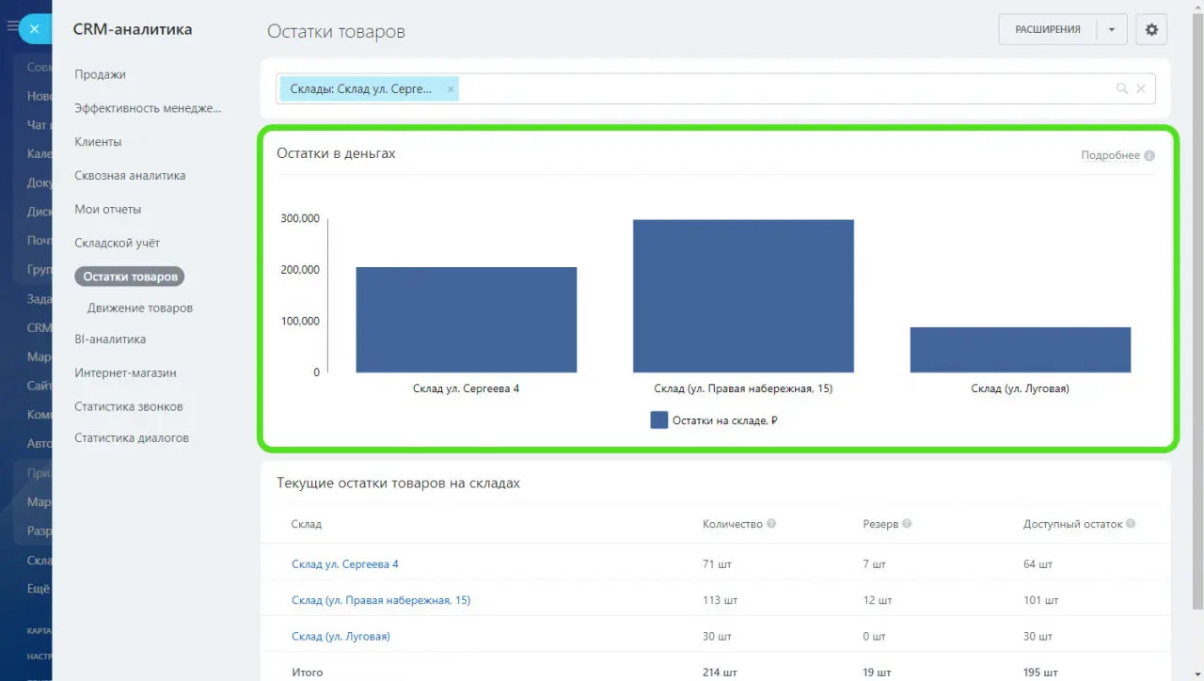Click info icon next to Подробнее
1204x681 pixels.
(x=1149, y=156)
